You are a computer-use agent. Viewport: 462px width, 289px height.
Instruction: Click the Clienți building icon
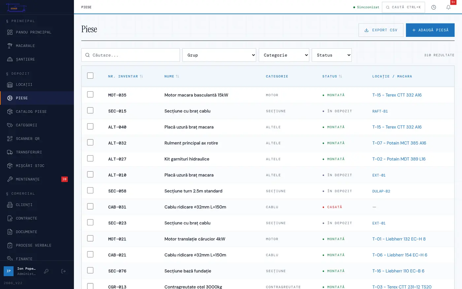tap(10, 205)
